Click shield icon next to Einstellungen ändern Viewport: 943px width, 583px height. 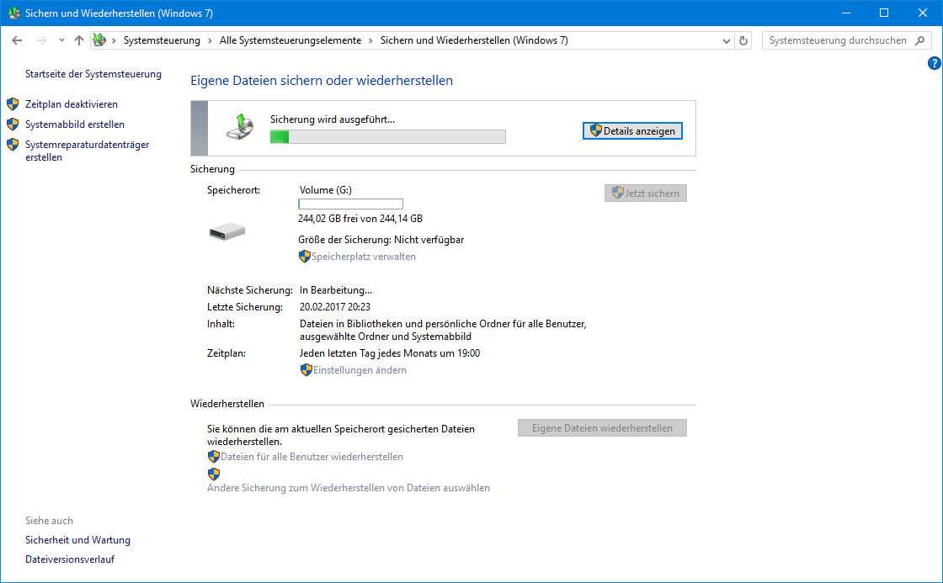click(x=306, y=370)
